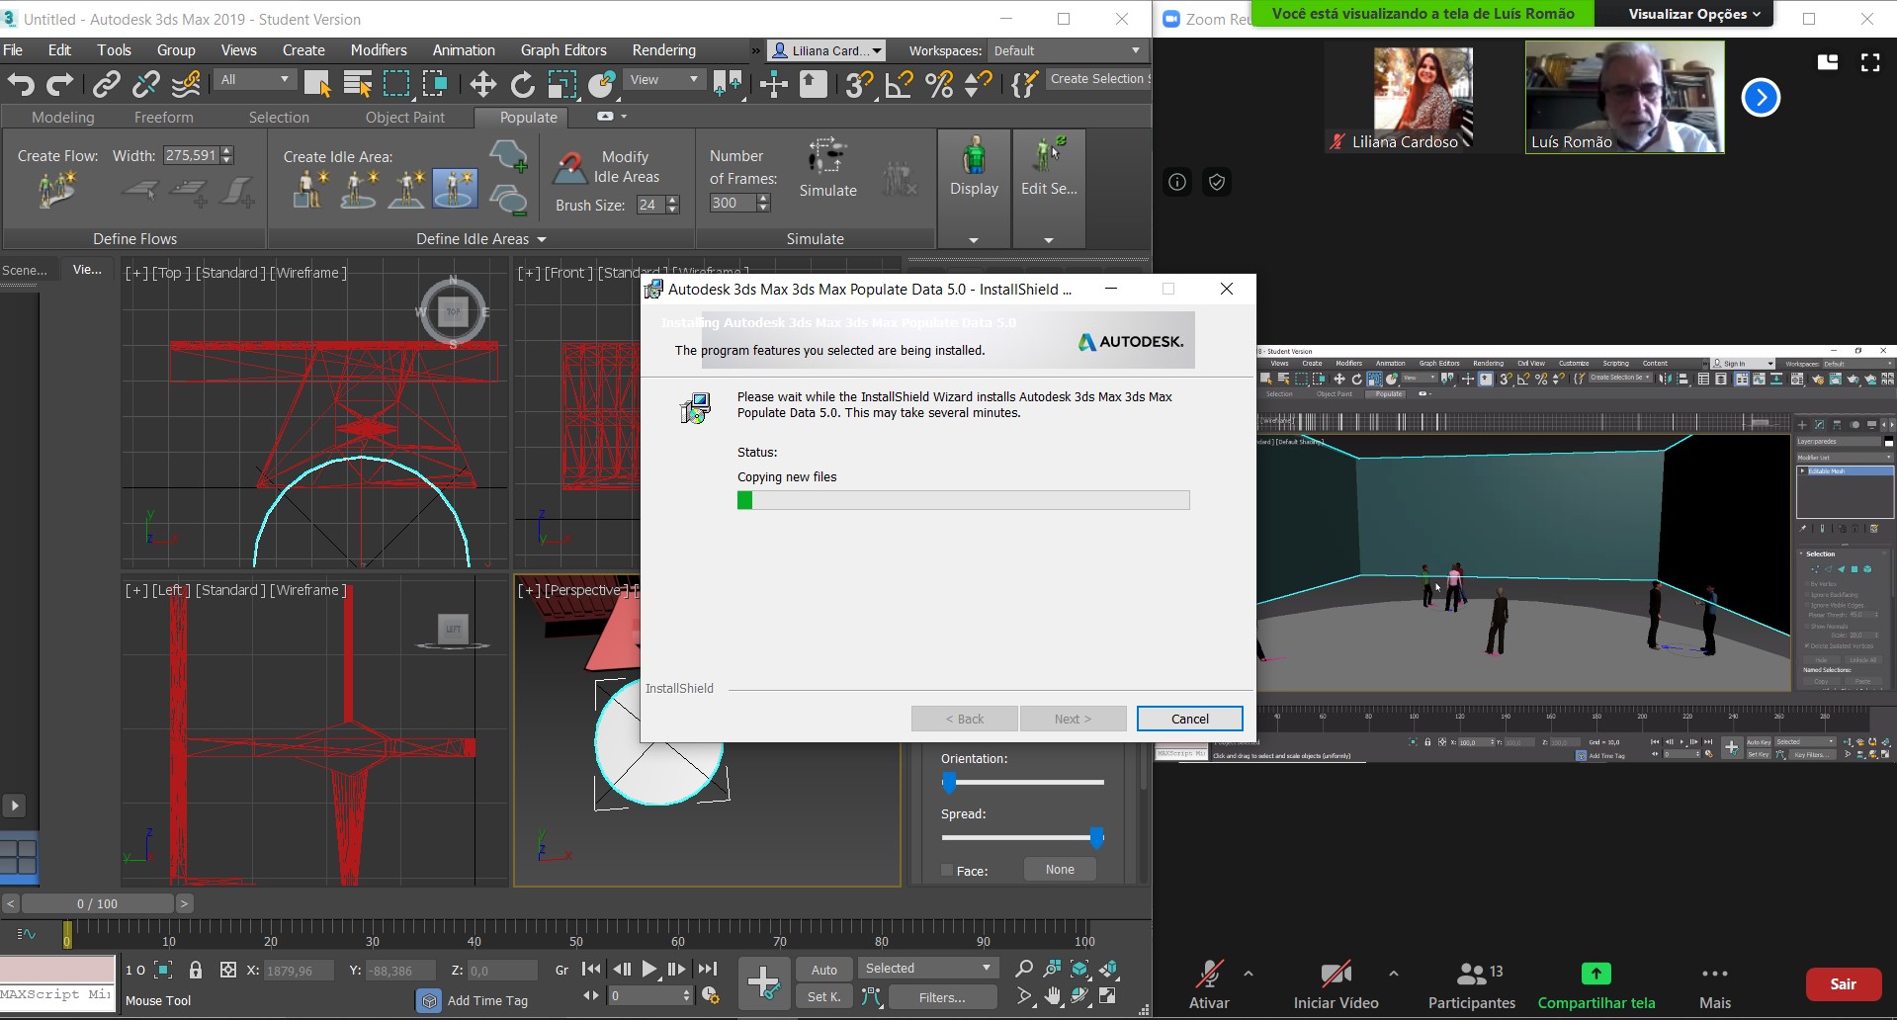The image size is (1897, 1020).
Task: Choose the Select and Place tool
Action: point(601,85)
